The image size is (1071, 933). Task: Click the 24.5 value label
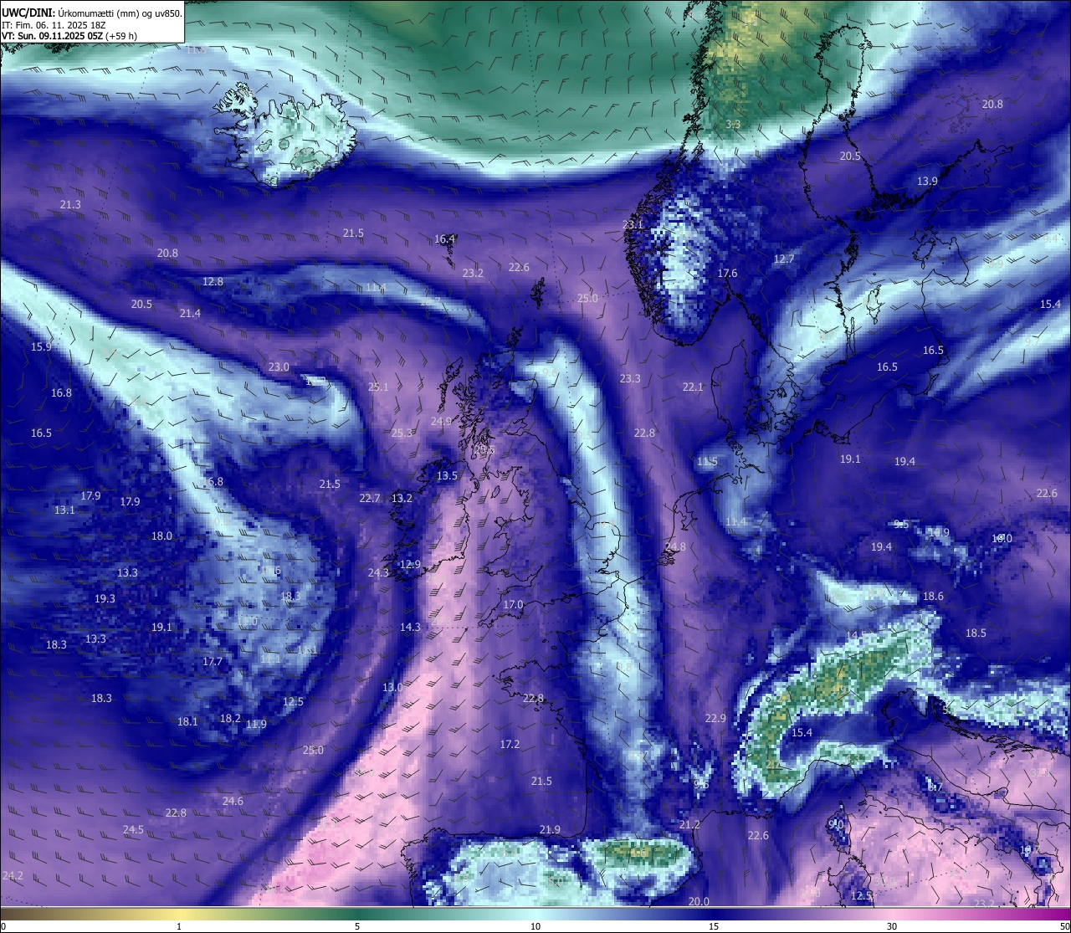pyautogui.click(x=133, y=829)
